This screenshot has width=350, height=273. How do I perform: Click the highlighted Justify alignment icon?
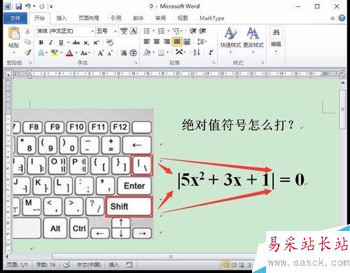click(x=177, y=42)
